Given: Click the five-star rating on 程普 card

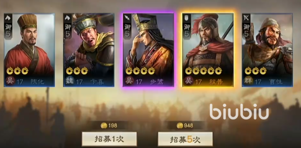Looking at the screenshot, I should [x=204, y=71].
